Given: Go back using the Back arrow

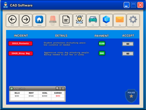Looking at the screenshot, I should coord(12,20).
